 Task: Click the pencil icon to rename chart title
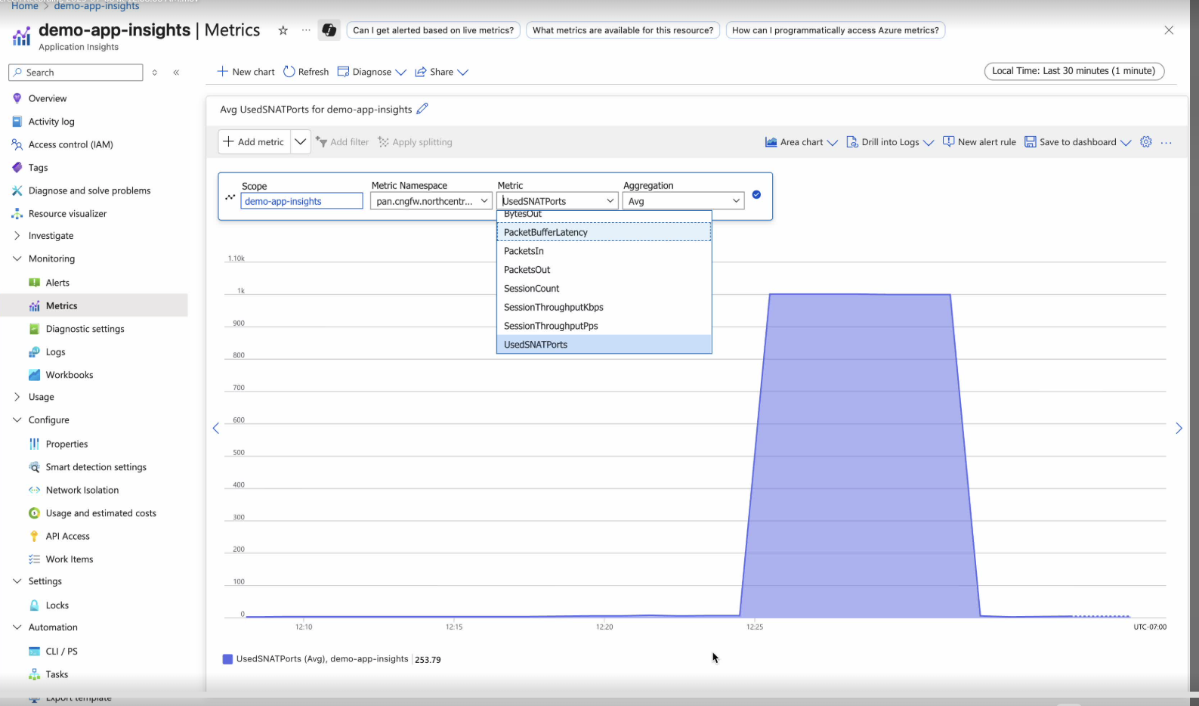[x=422, y=109]
